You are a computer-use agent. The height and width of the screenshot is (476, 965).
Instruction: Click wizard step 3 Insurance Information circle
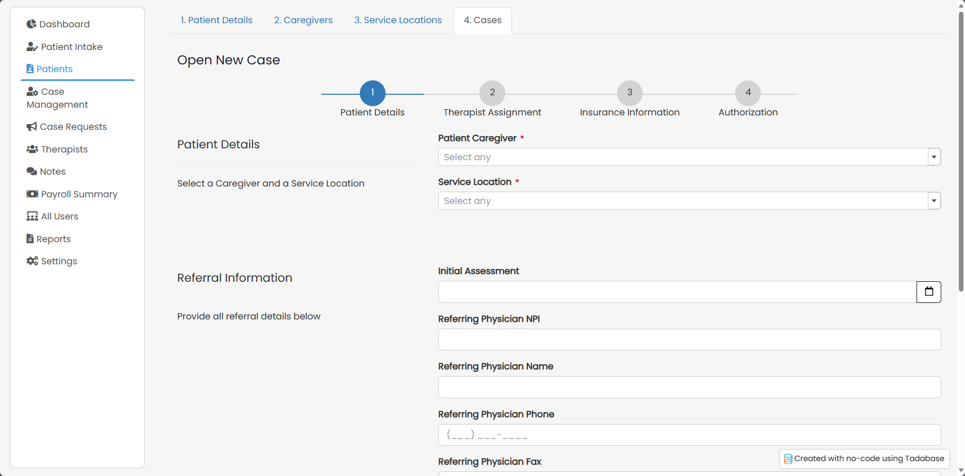(x=629, y=93)
